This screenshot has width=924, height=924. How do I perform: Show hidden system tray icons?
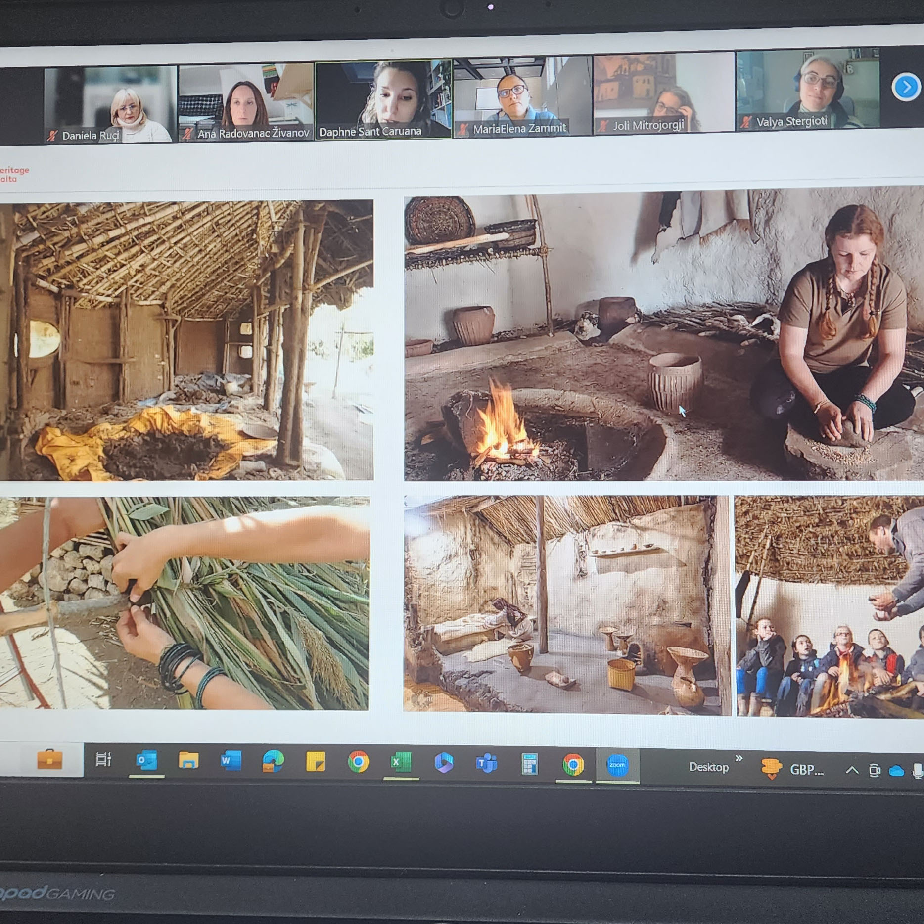[852, 770]
